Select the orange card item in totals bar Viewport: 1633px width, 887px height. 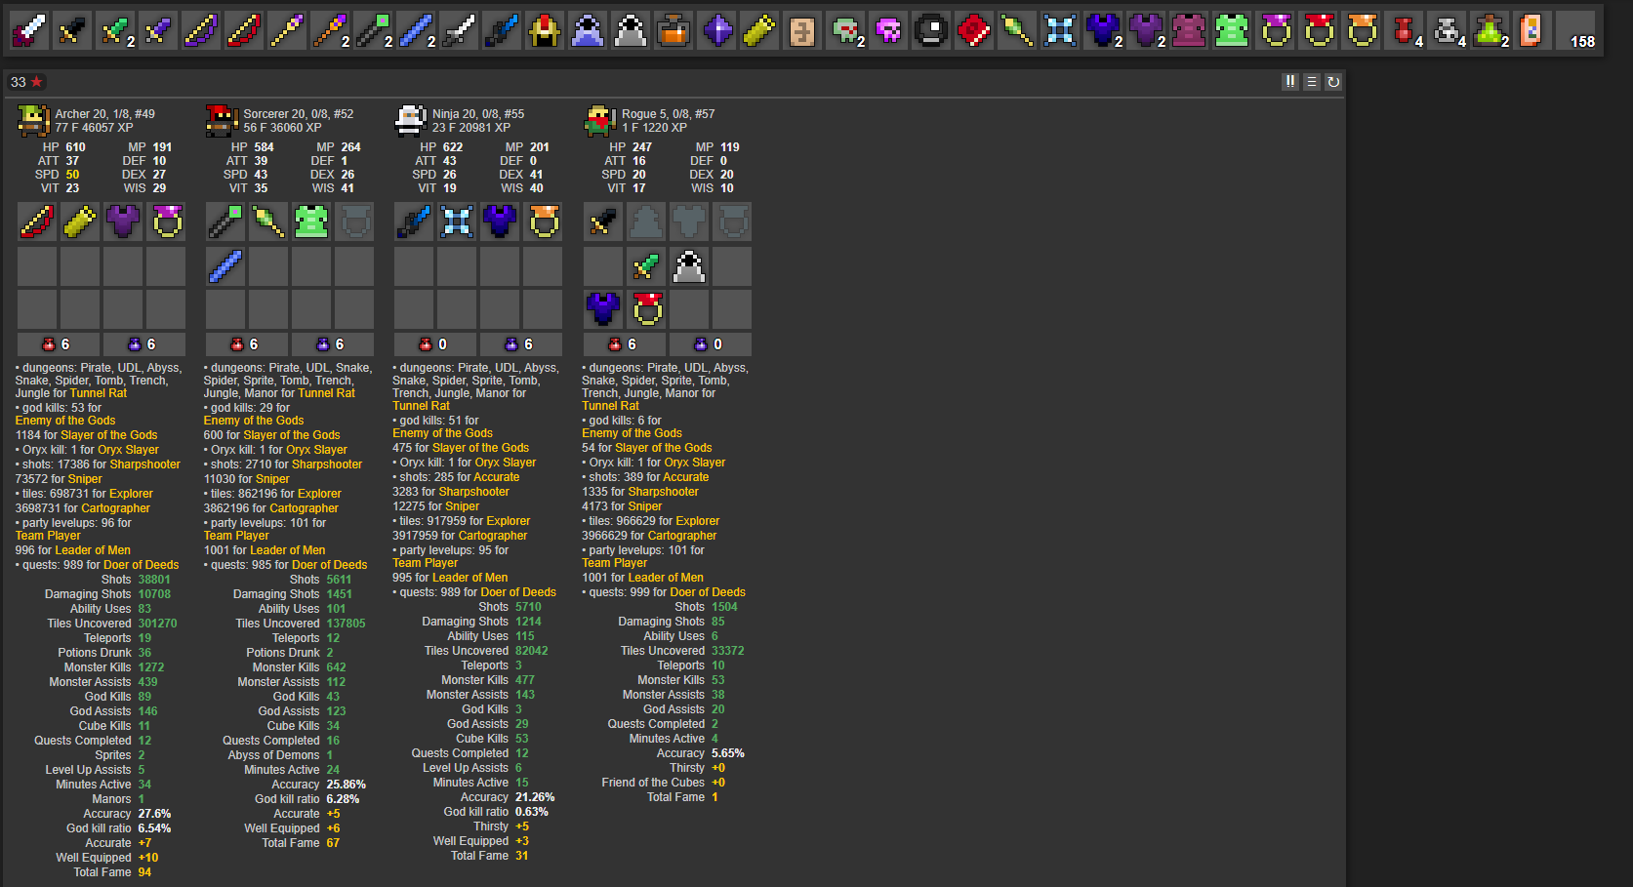[x=1532, y=31]
